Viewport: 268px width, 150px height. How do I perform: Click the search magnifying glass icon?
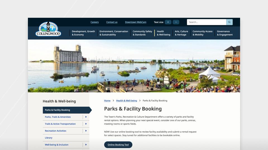coord(229,22)
